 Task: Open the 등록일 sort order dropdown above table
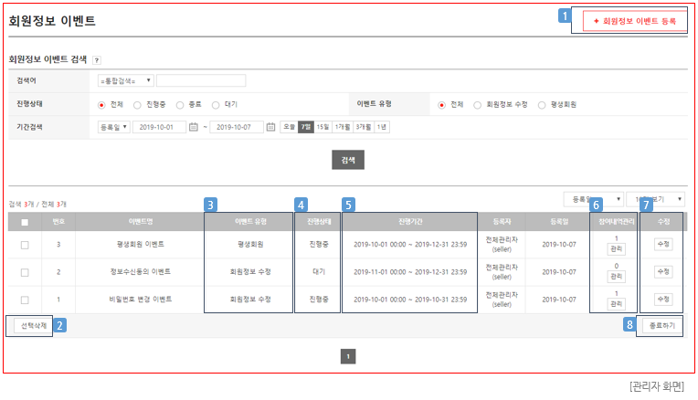pos(593,198)
